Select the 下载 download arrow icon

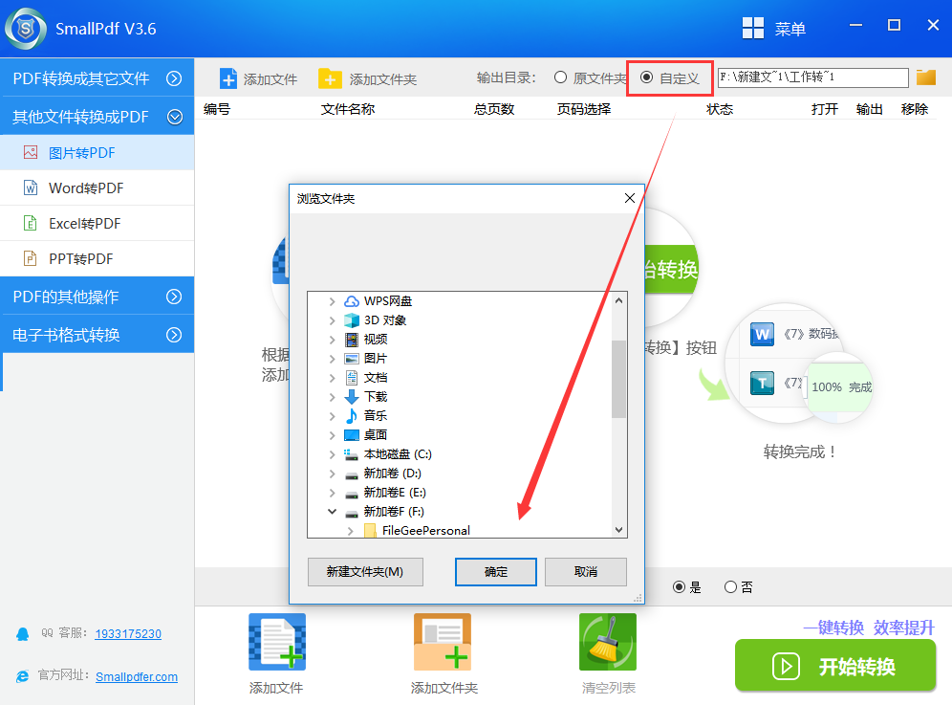click(352, 397)
